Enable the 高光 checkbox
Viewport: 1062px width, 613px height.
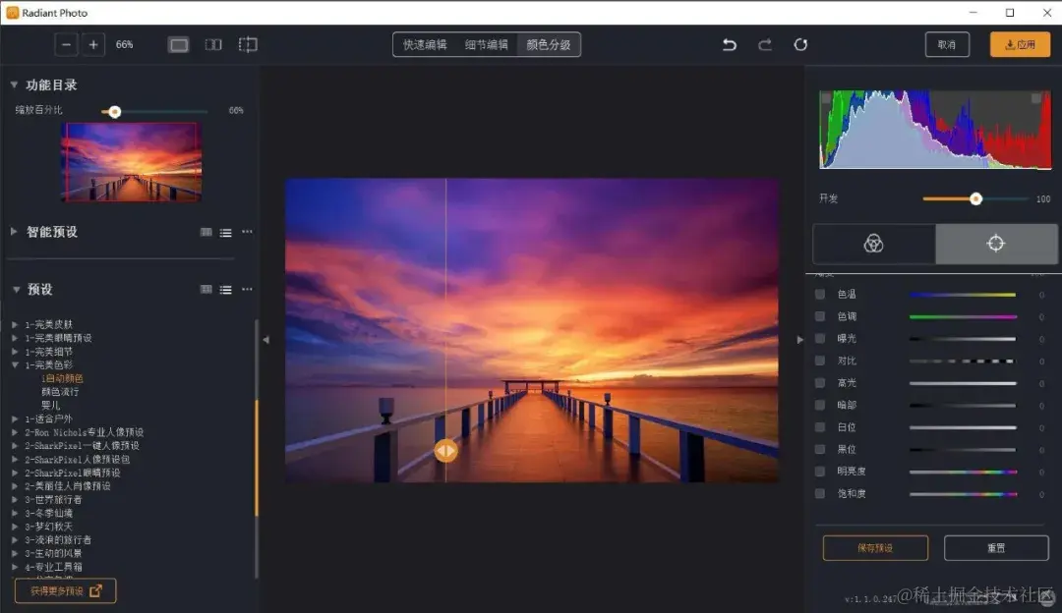point(820,383)
